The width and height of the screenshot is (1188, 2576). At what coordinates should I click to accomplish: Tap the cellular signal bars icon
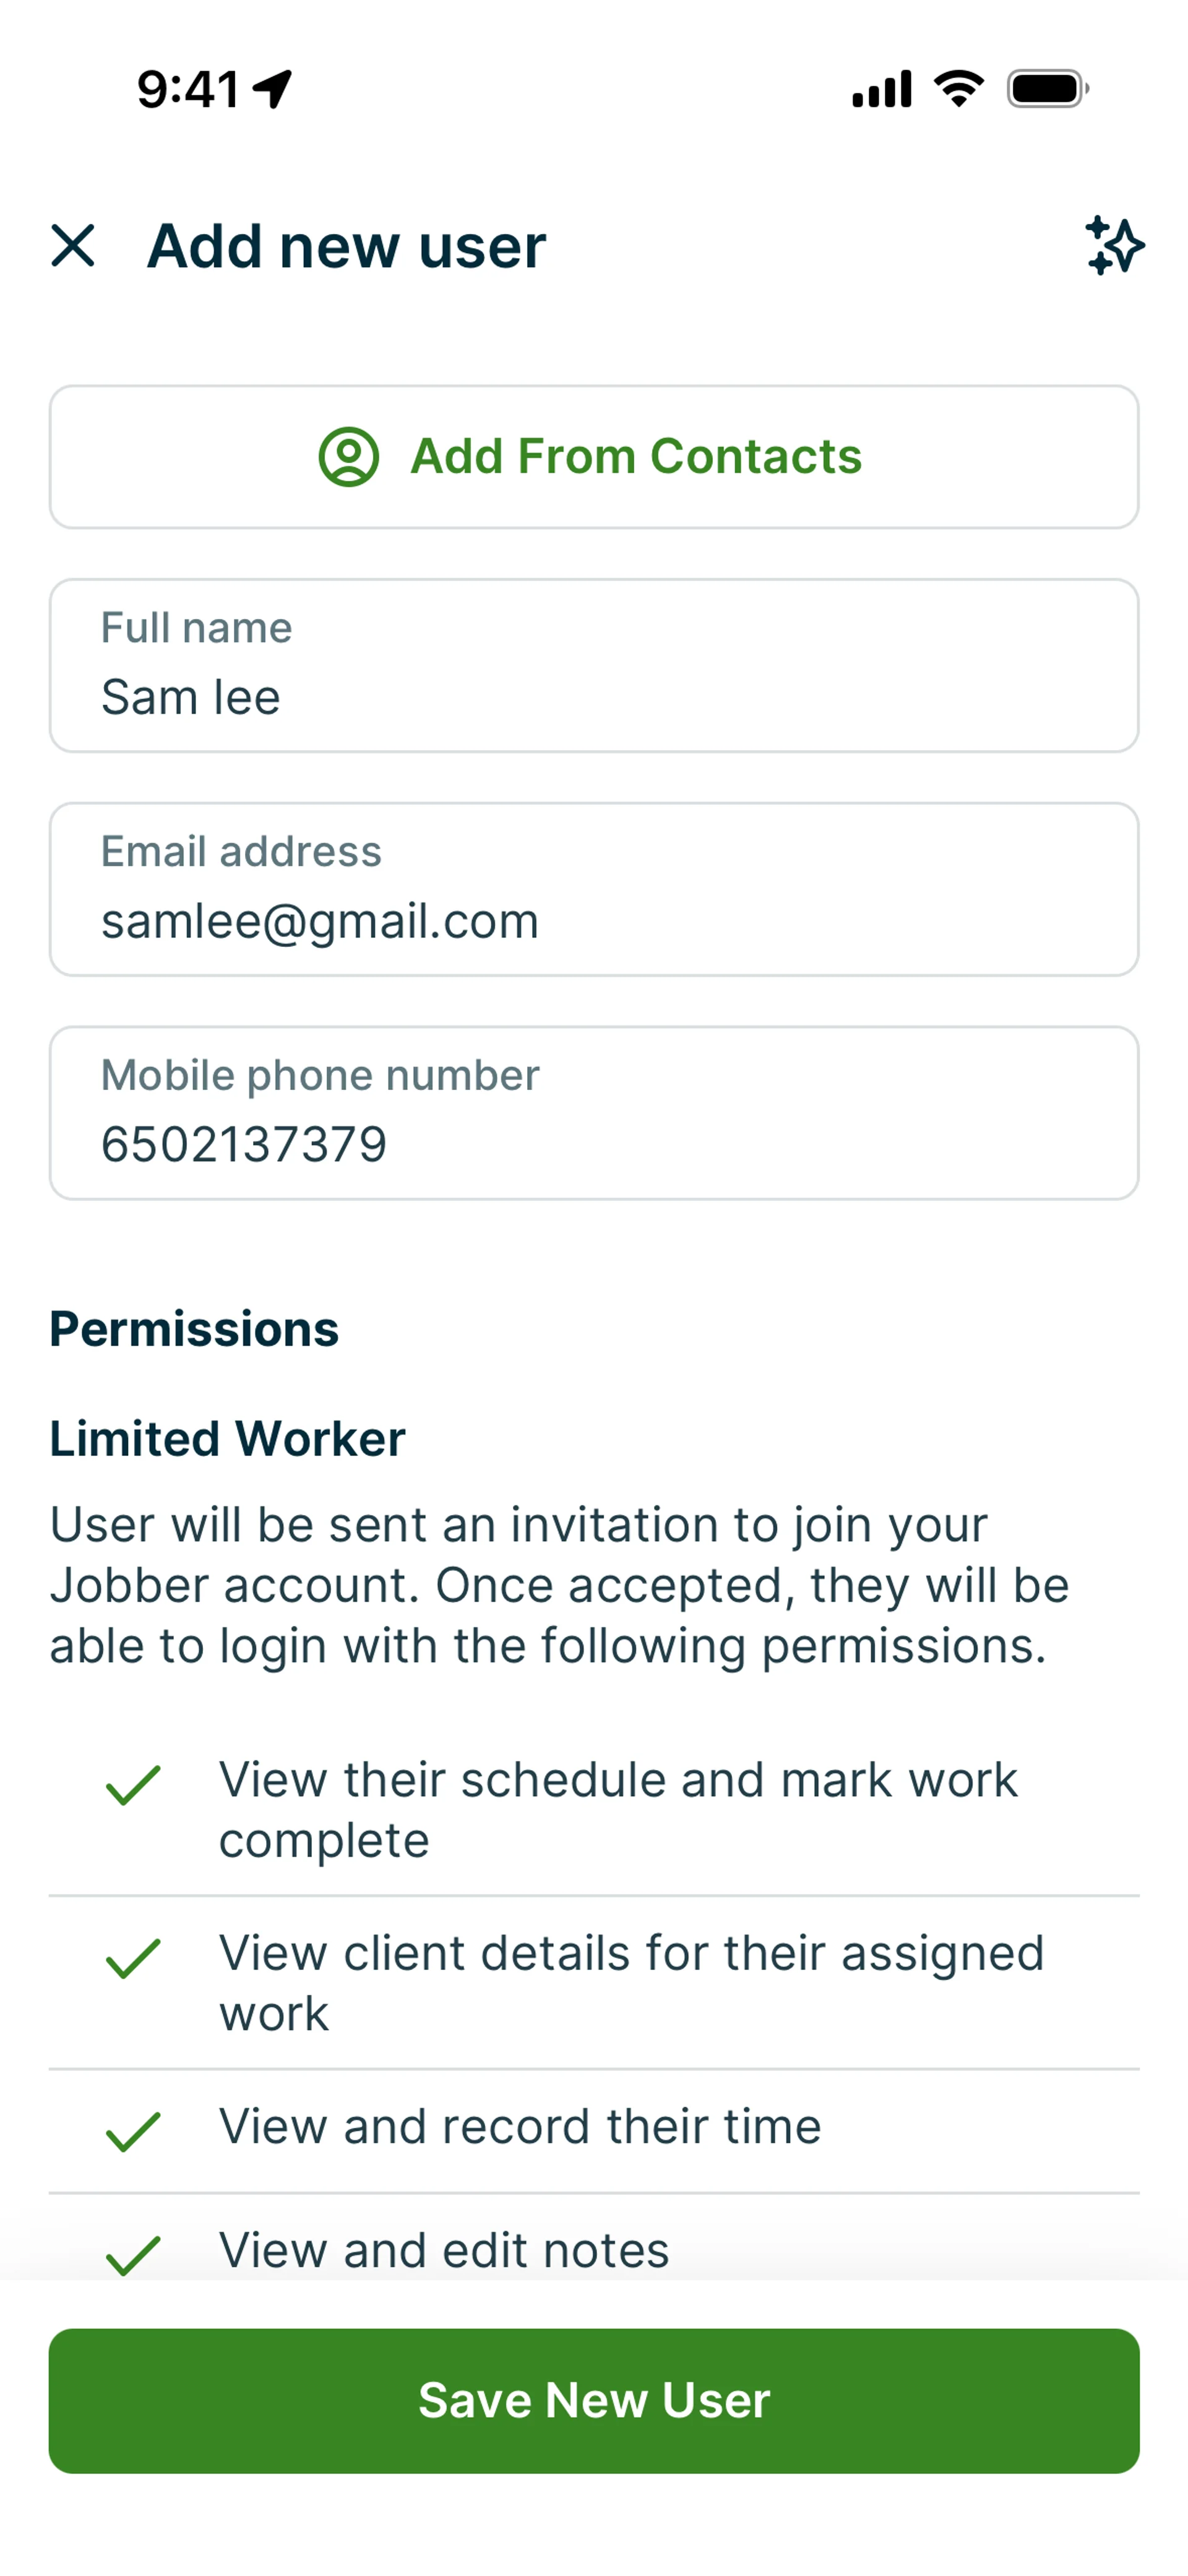coord(881,89)
